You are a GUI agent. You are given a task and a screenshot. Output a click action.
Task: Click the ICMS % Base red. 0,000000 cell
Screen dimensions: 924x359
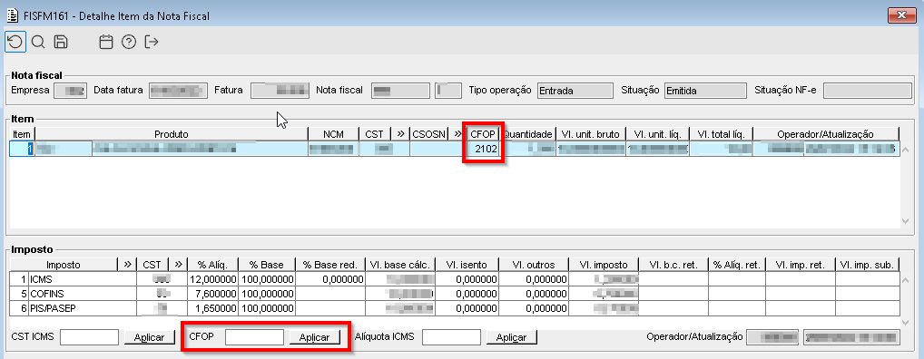pos(330,279)
